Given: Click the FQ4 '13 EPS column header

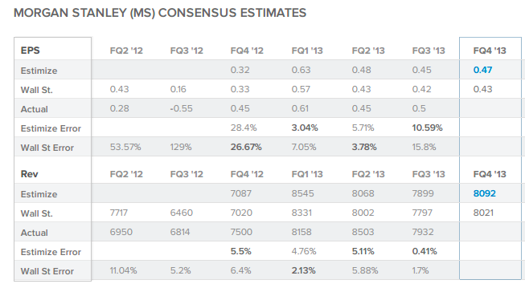Looking at the screenshot, I should point(490,51).
